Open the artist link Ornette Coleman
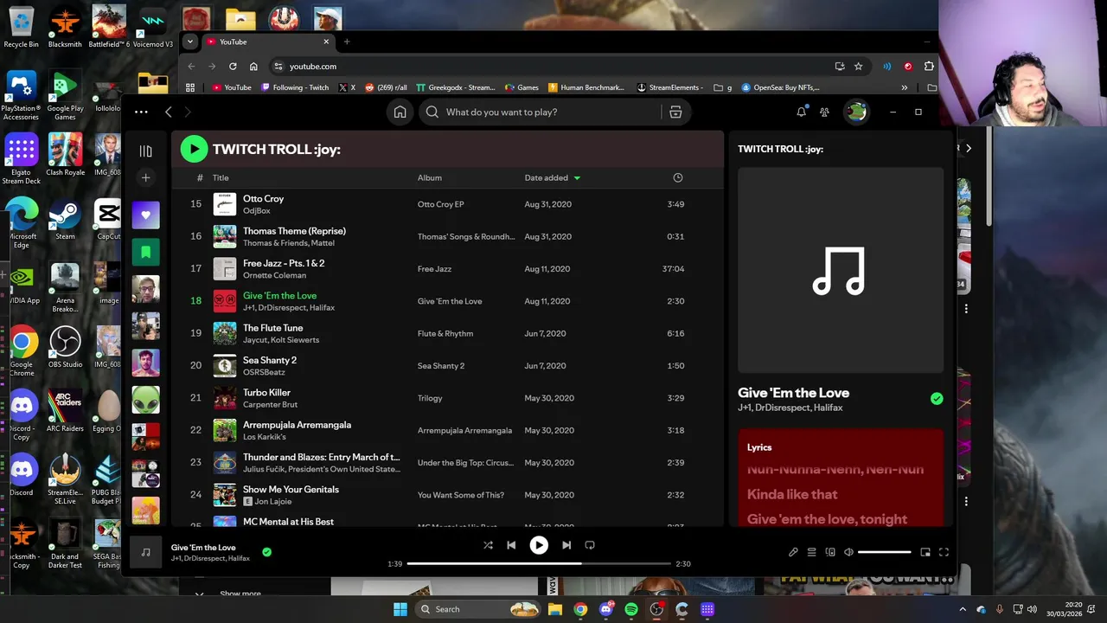The image size is (1107, 623). (274, 275)
